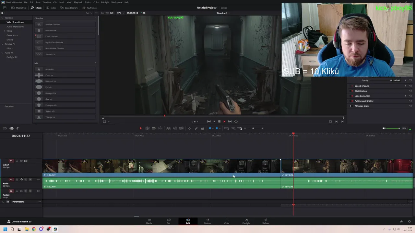Switch to the Cut page

169,221
